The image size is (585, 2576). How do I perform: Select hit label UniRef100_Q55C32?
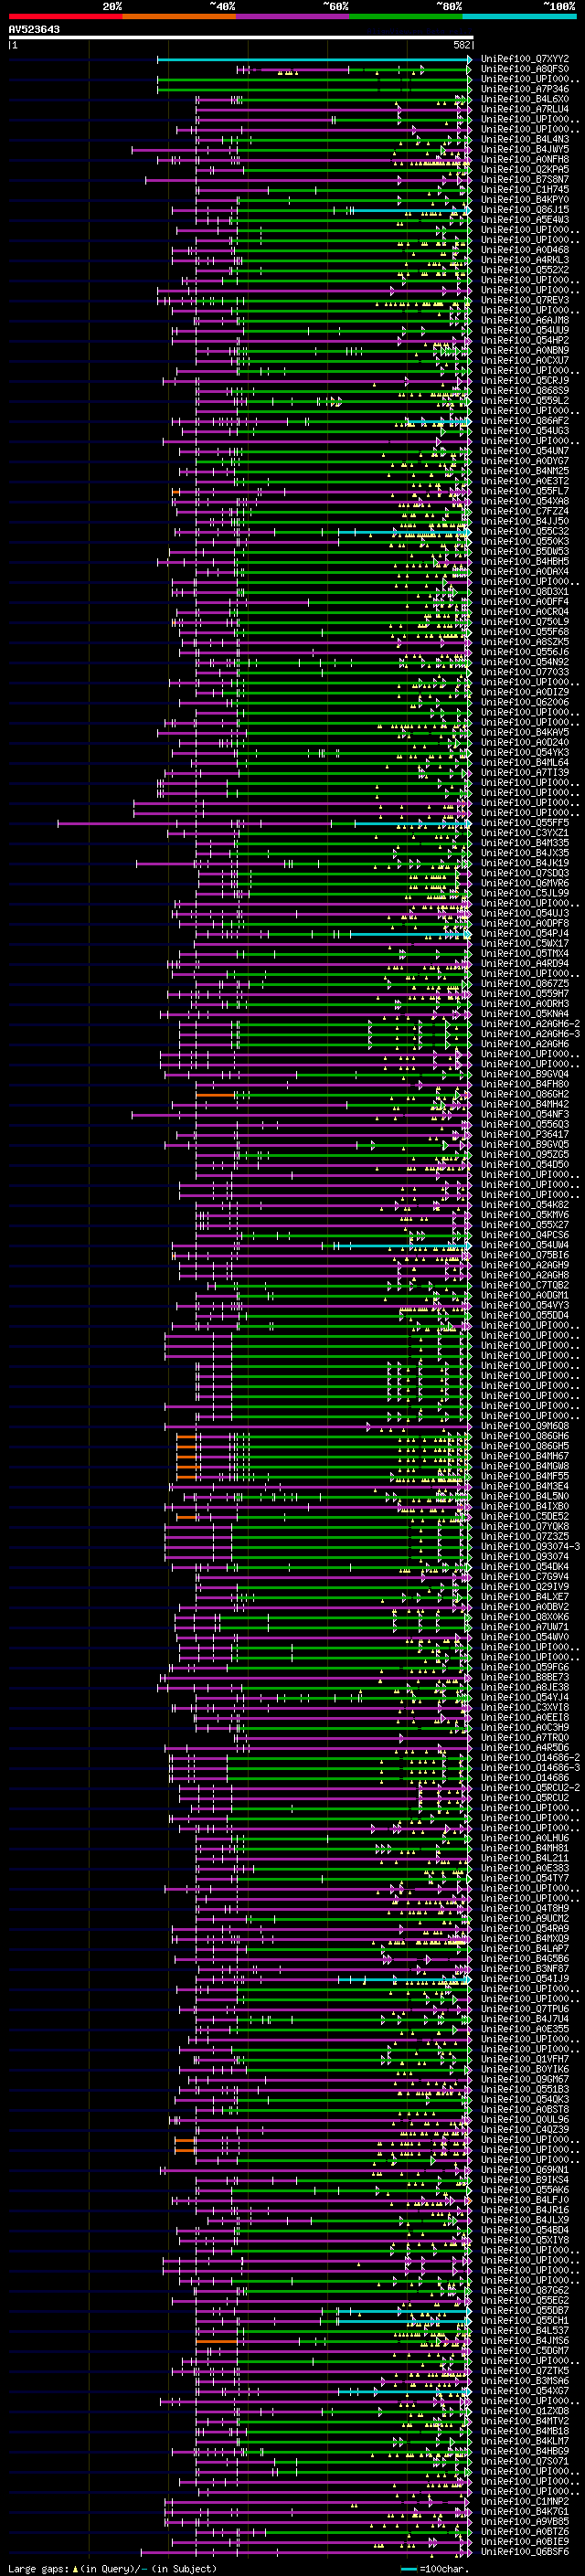tap(525, 531)
